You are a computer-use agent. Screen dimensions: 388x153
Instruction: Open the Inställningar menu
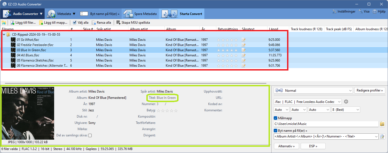[x=344, y=11]
